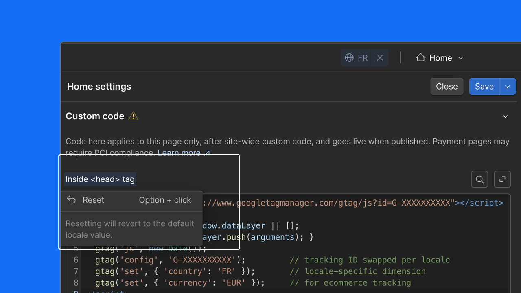Remove the FR locale with the X

(380, 58)
